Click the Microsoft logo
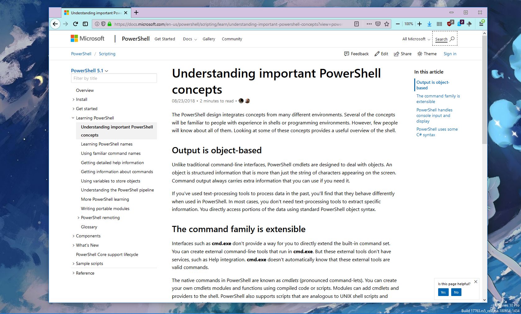The height and width of the screenshot is (314, 521). pos(88,38)
